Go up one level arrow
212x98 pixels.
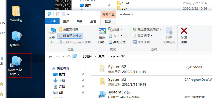tap(69, 57)
